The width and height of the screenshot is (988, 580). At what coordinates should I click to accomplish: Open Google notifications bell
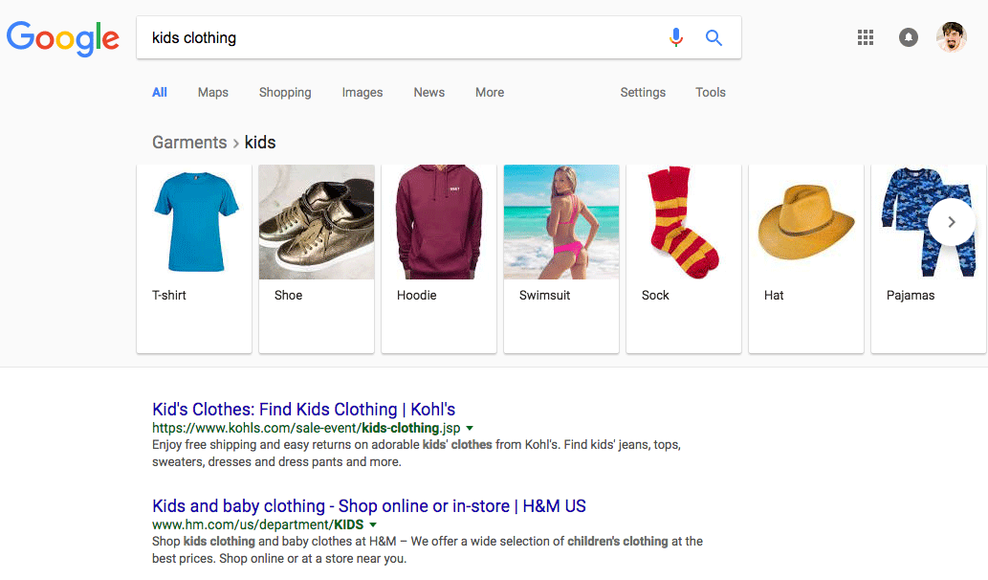pyautogui.click(x=908, y=37)
